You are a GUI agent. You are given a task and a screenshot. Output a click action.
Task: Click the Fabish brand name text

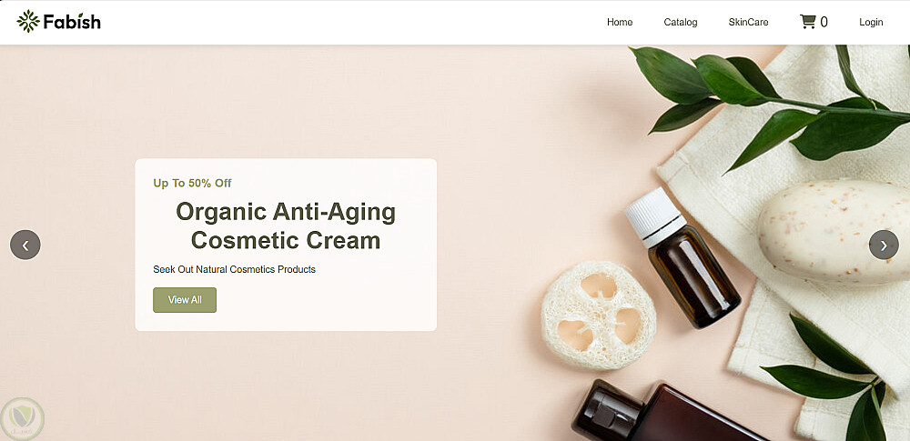72,22
